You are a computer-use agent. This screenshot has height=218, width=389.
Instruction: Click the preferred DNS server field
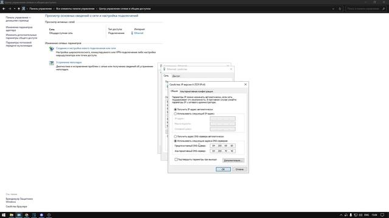point(222,145)
